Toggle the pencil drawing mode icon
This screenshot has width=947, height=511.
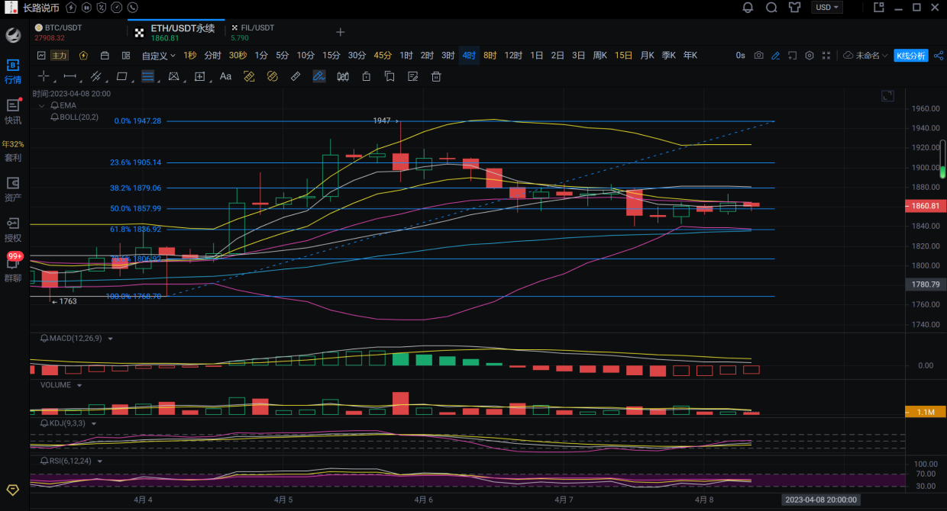[x=775, y=56]
